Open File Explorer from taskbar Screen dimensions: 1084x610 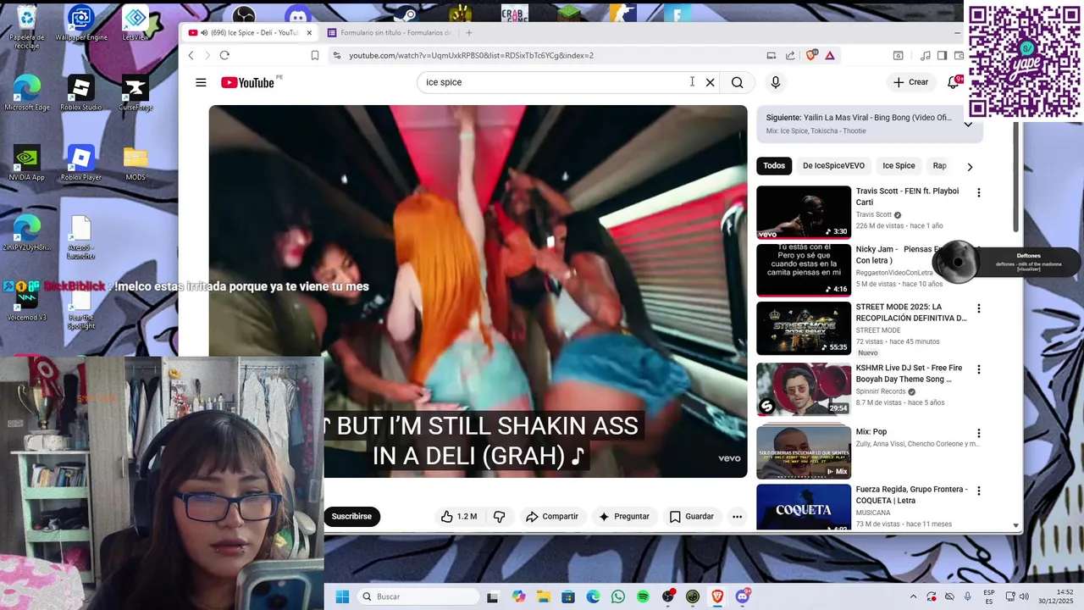point(543,596)
